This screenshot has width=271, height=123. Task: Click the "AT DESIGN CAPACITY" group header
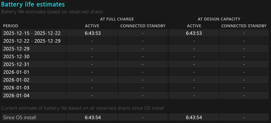pyautogui.click(x=219, y=19)
